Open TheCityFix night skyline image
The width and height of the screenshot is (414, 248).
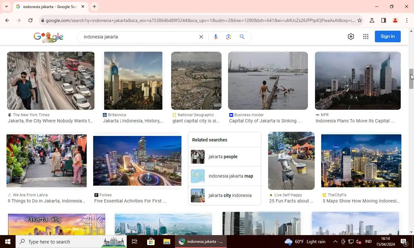point(361,161)
